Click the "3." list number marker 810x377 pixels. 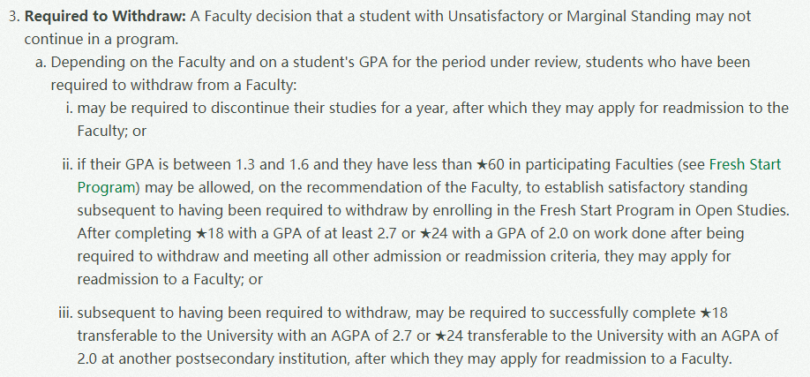[14, 18]
